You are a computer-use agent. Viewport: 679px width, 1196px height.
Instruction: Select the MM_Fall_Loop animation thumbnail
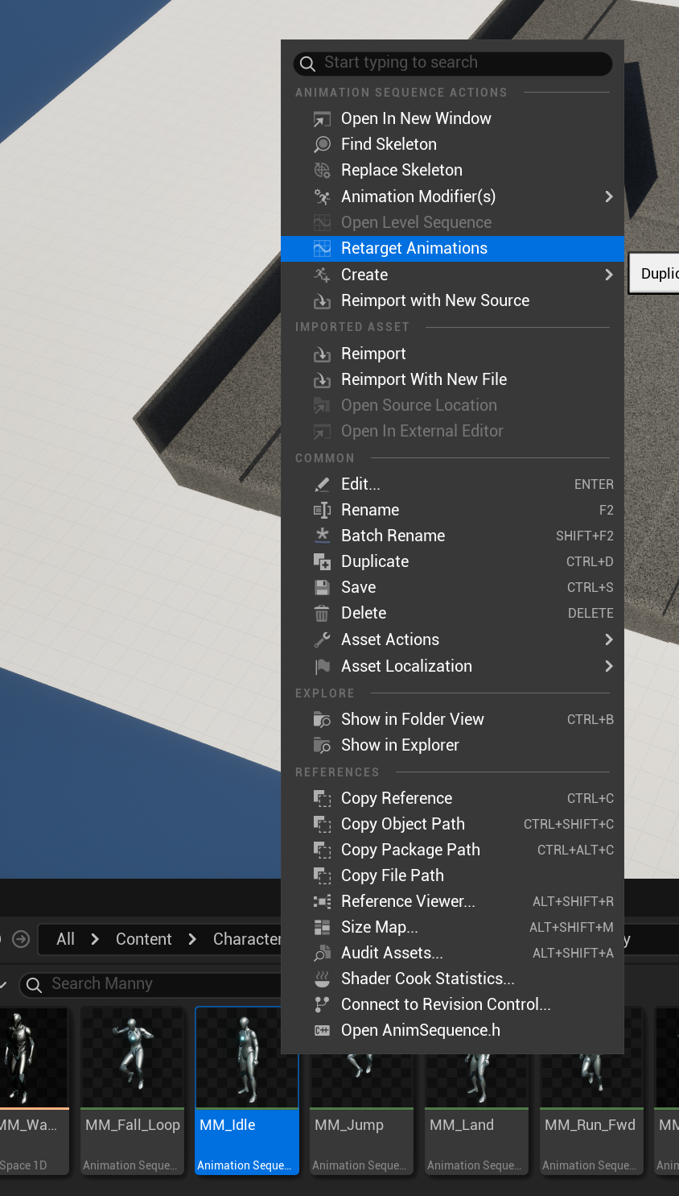click(133, 1057)
